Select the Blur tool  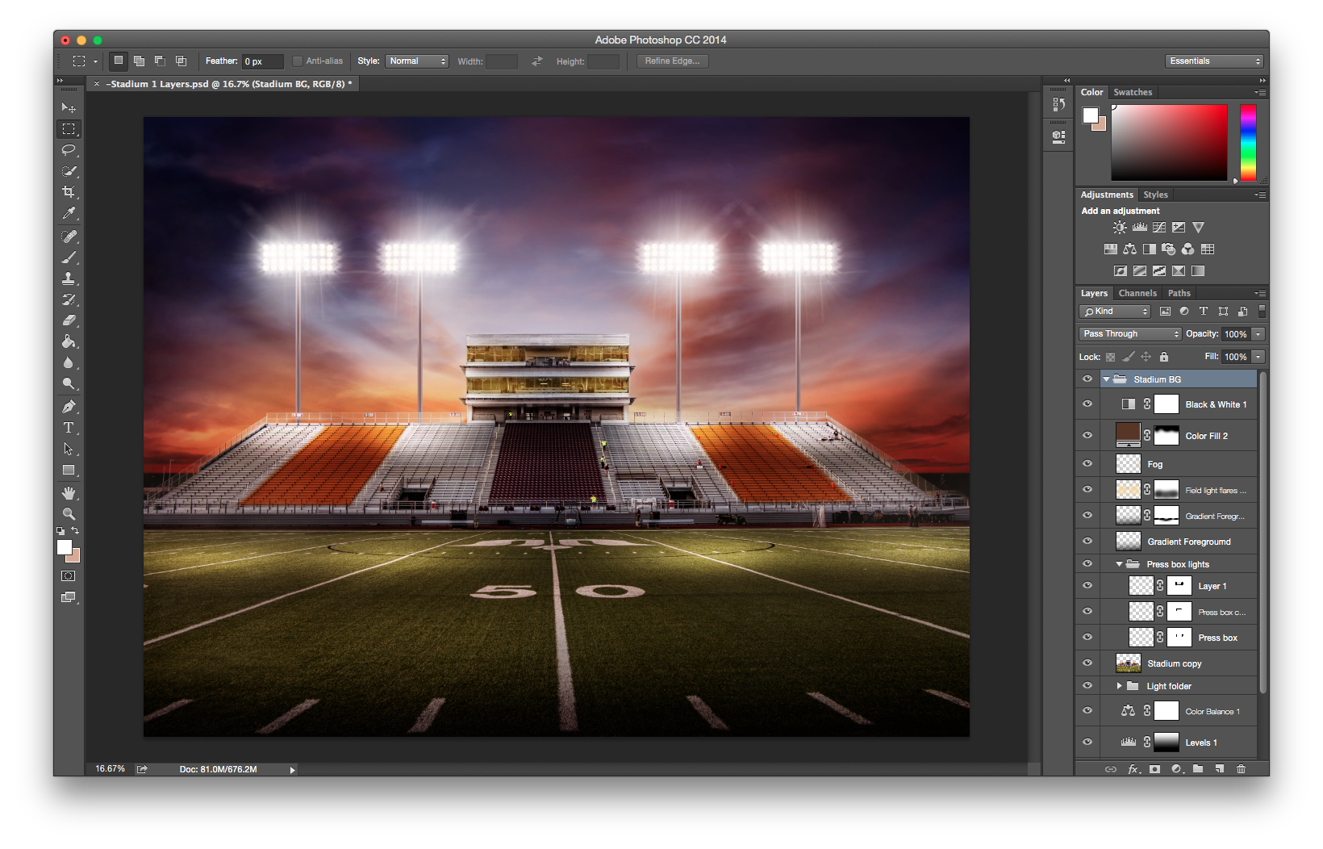click(x=69, y=362)
